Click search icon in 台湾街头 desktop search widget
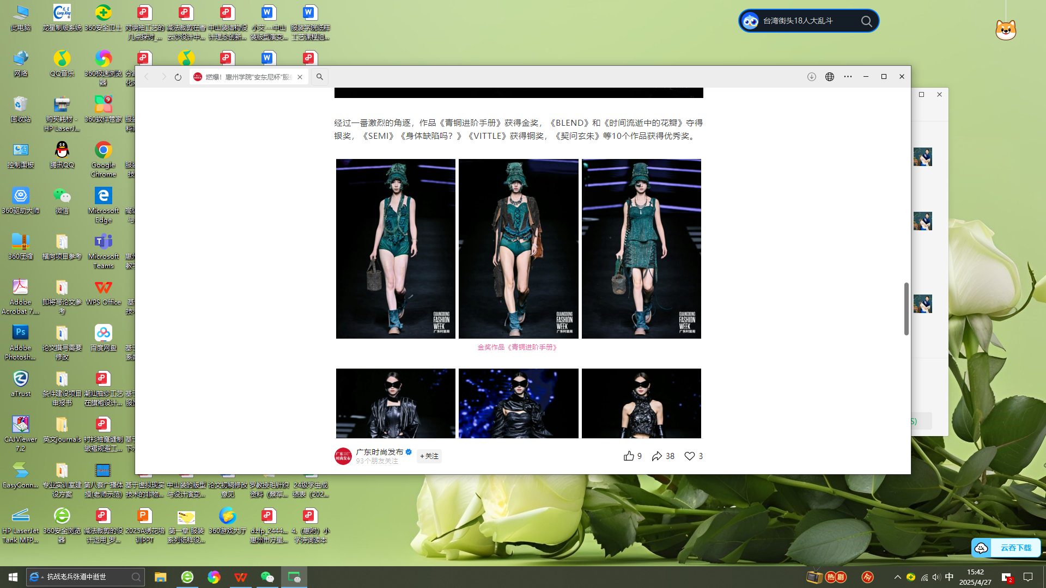Viewport: 1046px width, 588px height. point(866,21)
